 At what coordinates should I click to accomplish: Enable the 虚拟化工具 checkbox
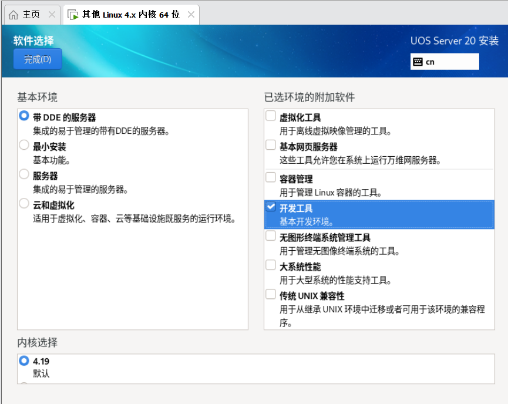pos(271,116)
